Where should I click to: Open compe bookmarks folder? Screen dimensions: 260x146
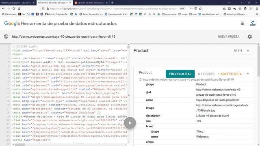coord(183,14)
